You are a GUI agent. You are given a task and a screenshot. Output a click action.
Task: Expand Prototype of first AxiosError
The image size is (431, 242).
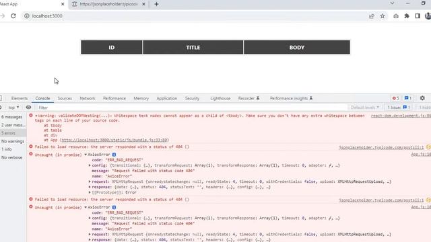click(x=90, y=193)
